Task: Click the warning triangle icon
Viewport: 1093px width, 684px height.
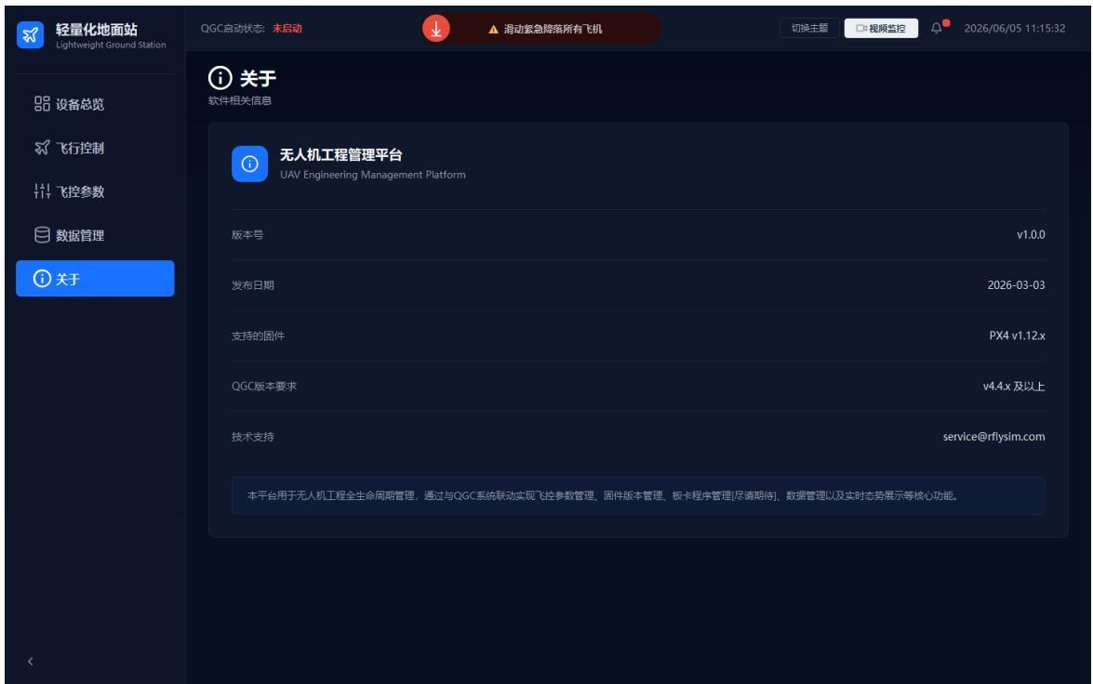Action: 494,29
